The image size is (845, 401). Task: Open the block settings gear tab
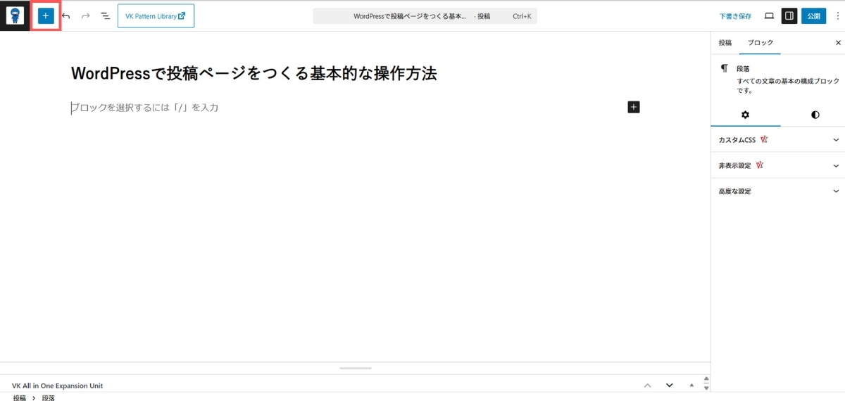coord(745,115)
